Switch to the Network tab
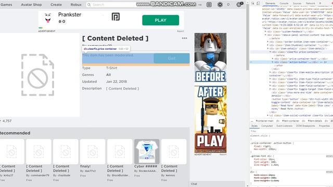Screen dimensions: 333x187 click(310, 4)
